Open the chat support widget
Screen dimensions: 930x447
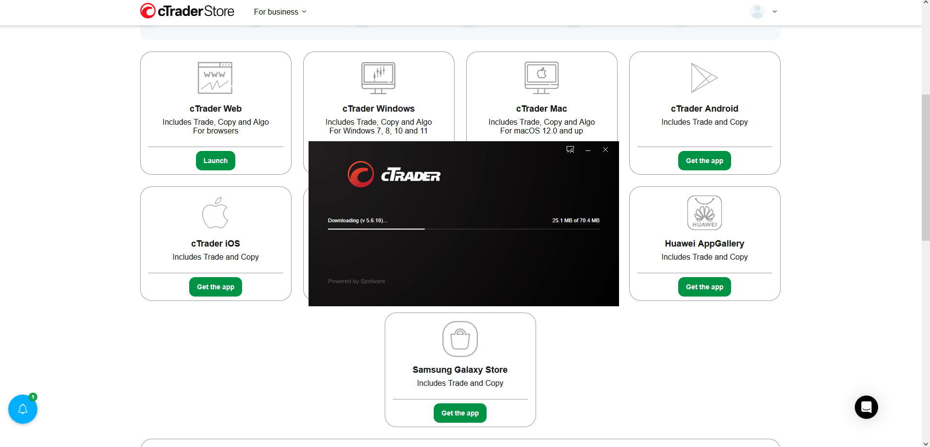(x=866, y=407)
